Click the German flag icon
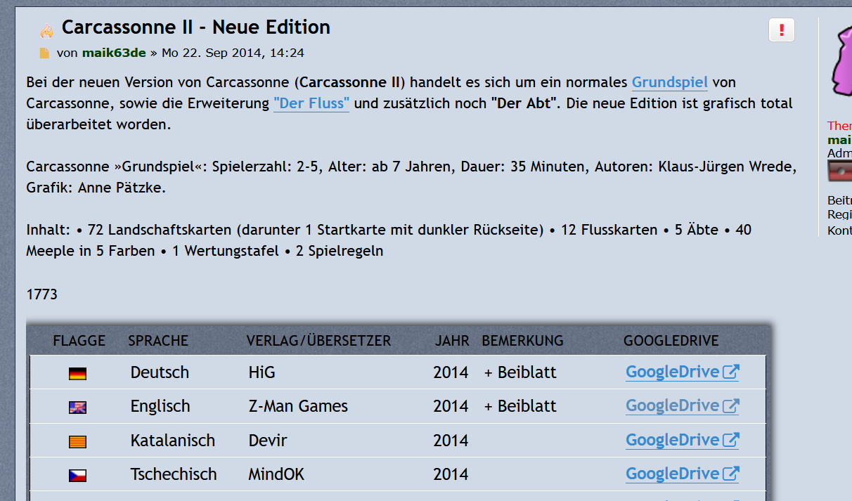Screen dimensions: 852x501 77,373
